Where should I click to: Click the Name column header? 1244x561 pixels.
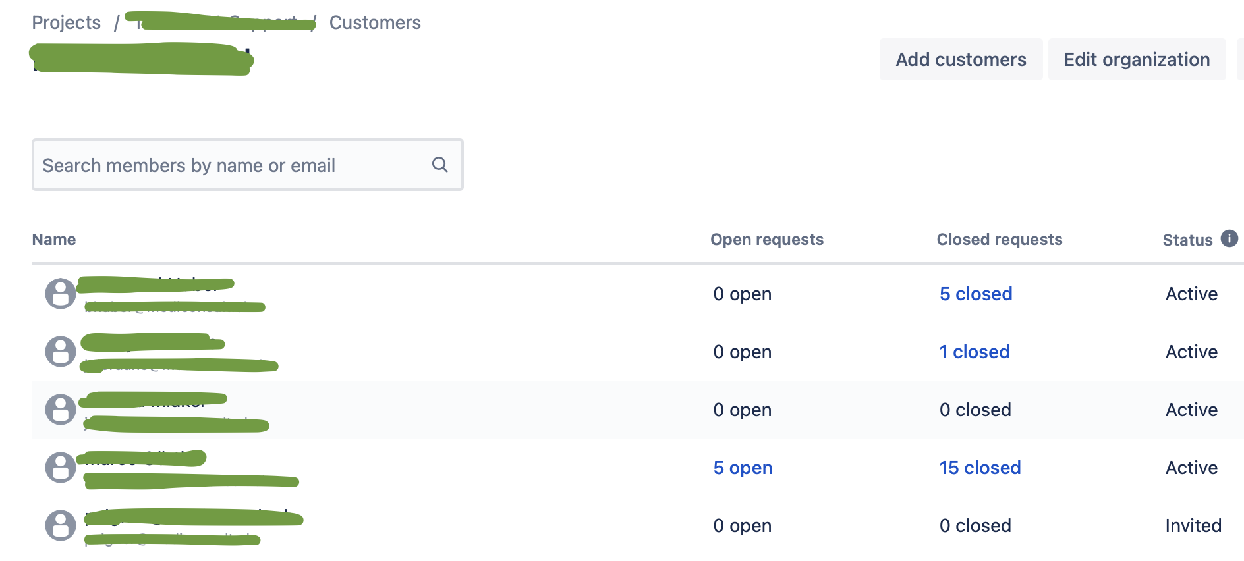(54, 240)
